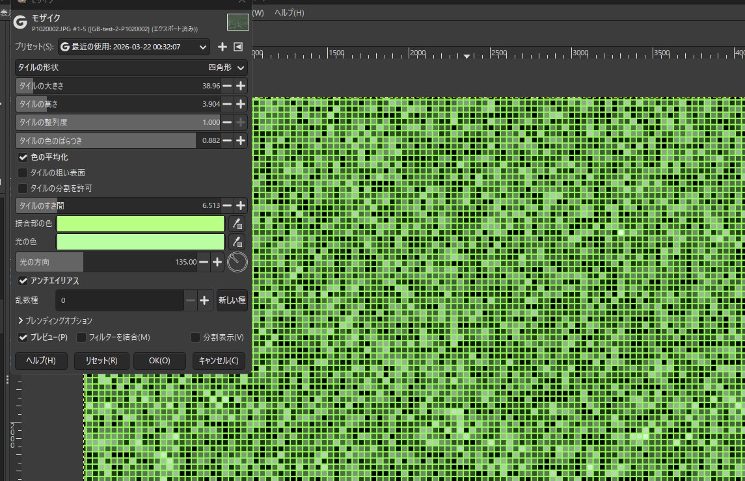Toggle アンチエイリアス checkbox

[x=23, y=281]
